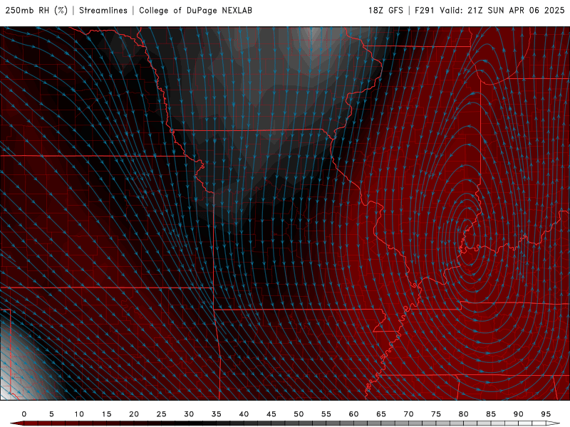Viewport: 570px width, 427px height.
Task: Click colorbar label "20"
Action: [134, 414]
